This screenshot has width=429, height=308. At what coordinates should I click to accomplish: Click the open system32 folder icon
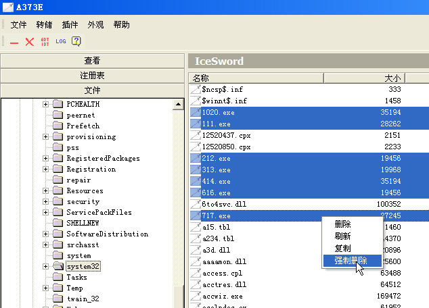click(x=58, y=266)
